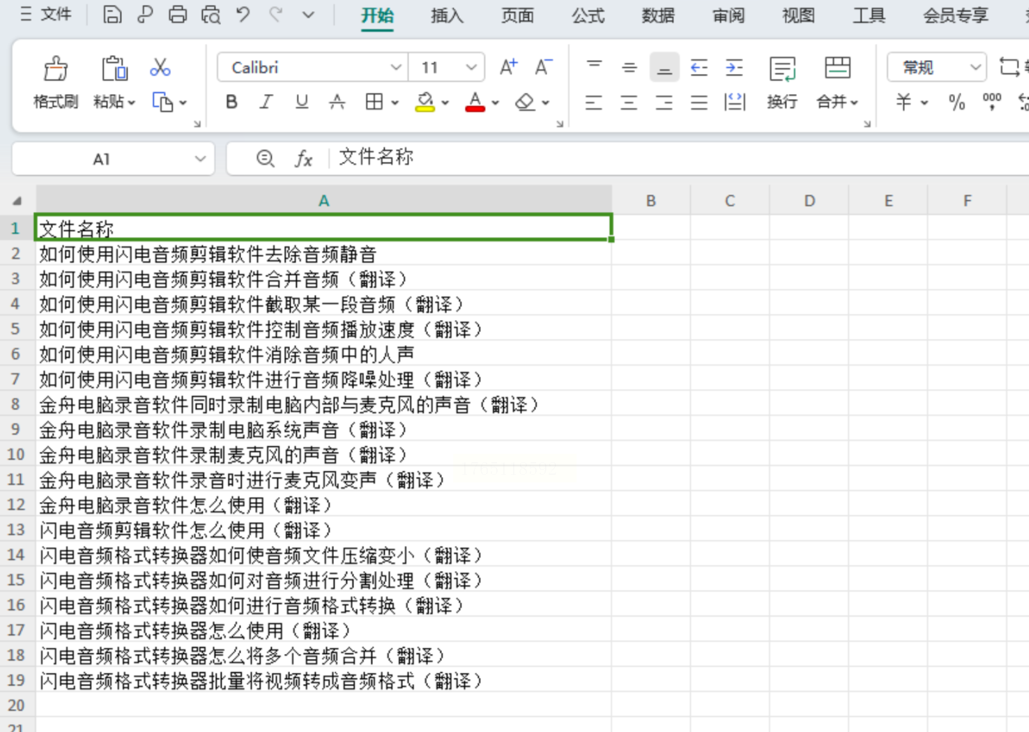
Task: Click the distributed alignment icon
Action: (x=734, y=102)
